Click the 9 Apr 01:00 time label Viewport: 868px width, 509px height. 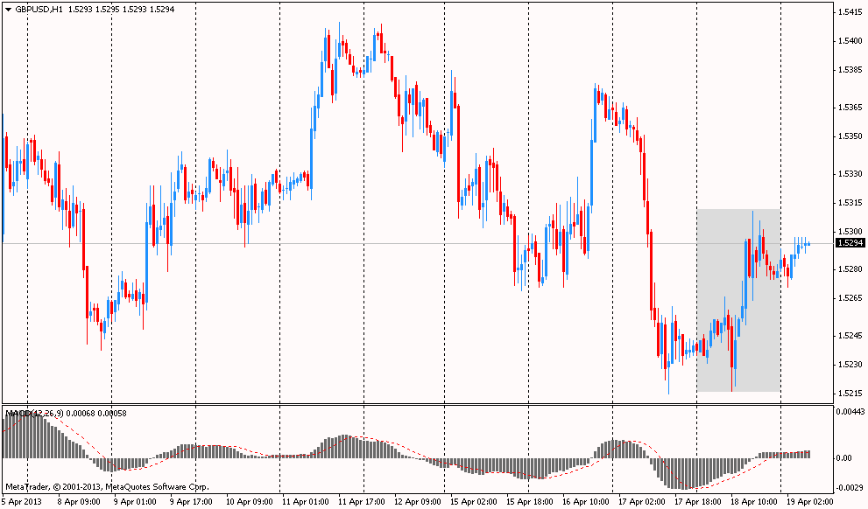coord(136,502)
